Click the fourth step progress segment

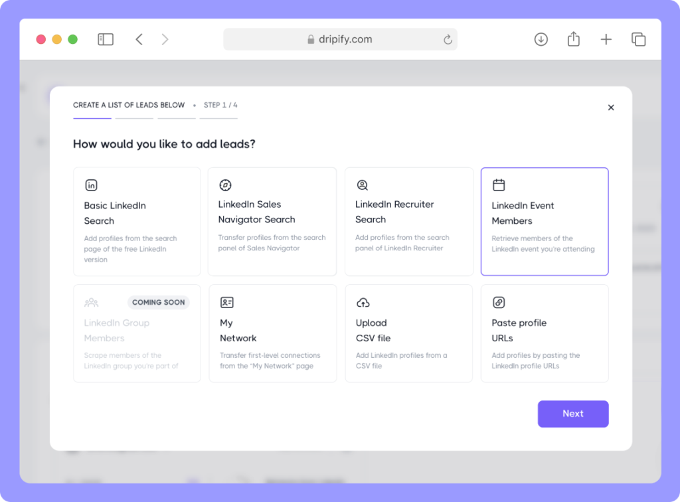(x=218, y=118)
